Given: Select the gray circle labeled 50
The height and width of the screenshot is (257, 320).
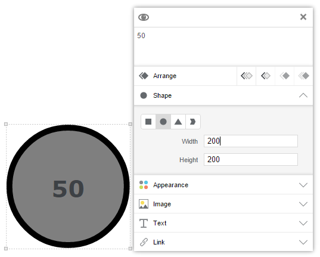Looking at the screenshot, I should (x=68, y=186).
